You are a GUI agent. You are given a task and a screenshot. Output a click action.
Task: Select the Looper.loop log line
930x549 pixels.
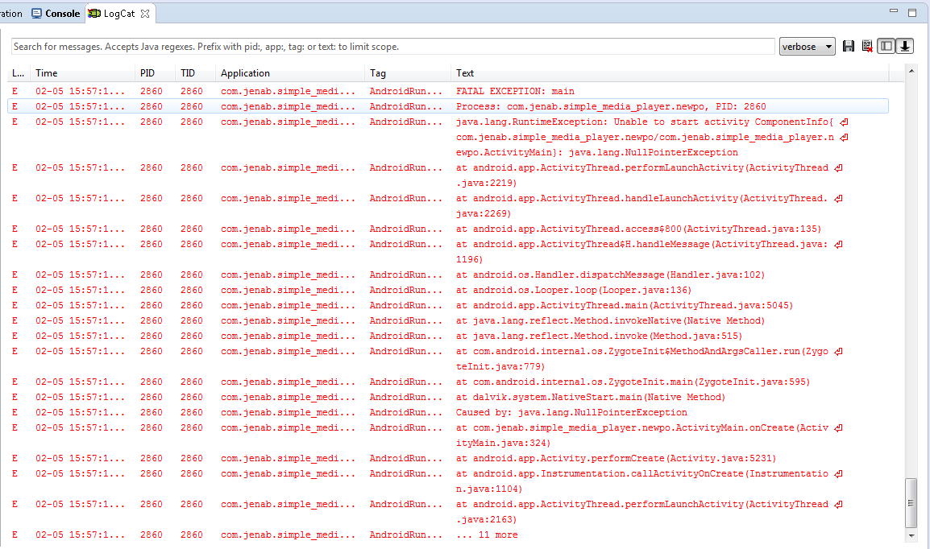448,290
